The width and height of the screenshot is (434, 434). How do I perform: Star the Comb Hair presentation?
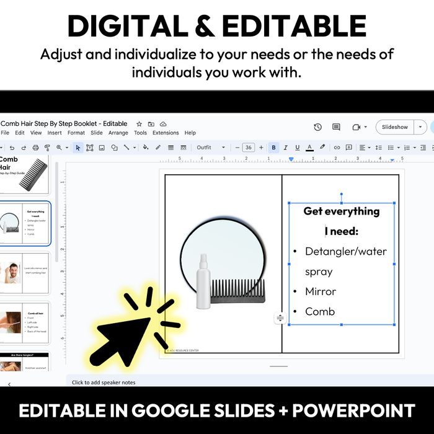tap(139, 124)
